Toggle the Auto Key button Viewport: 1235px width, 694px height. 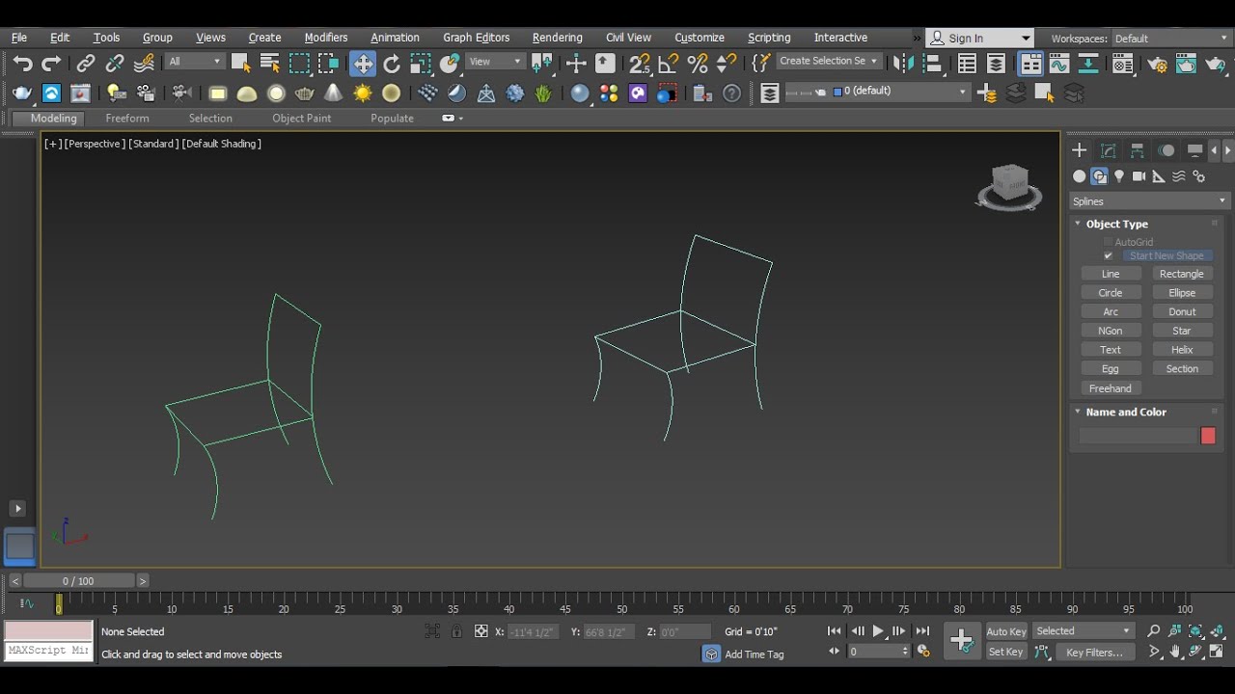pyautogui.click(x=1006, y=631)
